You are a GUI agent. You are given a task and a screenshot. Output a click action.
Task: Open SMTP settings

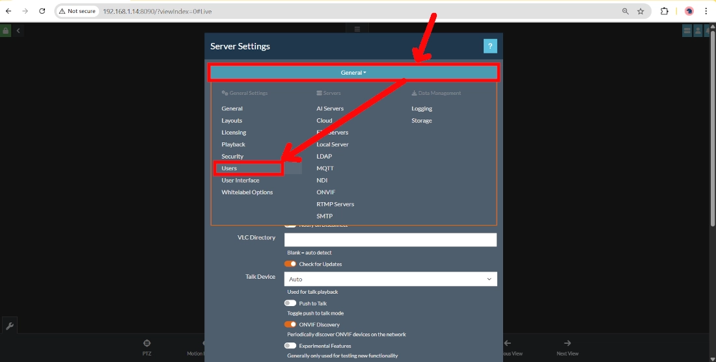click(324, 216)
